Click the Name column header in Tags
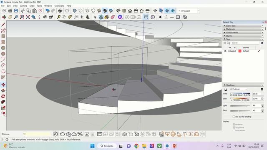 pos(232,47)
